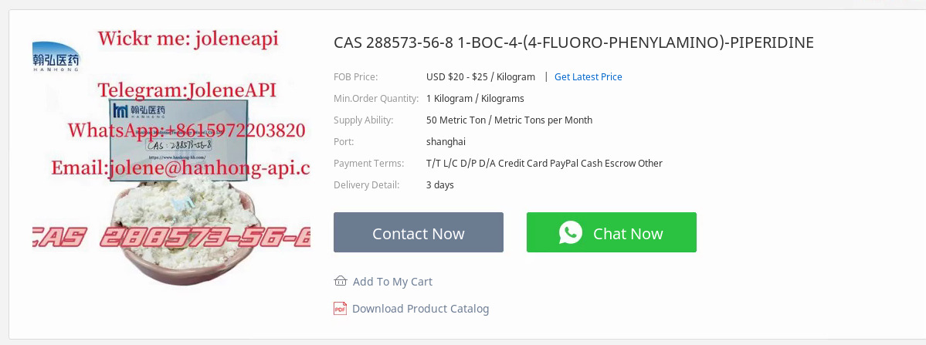Click the Payment Terms value list
Image resolution: width=926 pixels, height=345 pixels.
544,164
